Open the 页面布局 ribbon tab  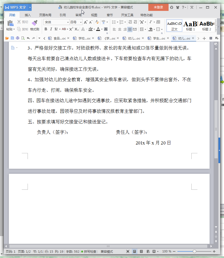click(x=45, y=15)
